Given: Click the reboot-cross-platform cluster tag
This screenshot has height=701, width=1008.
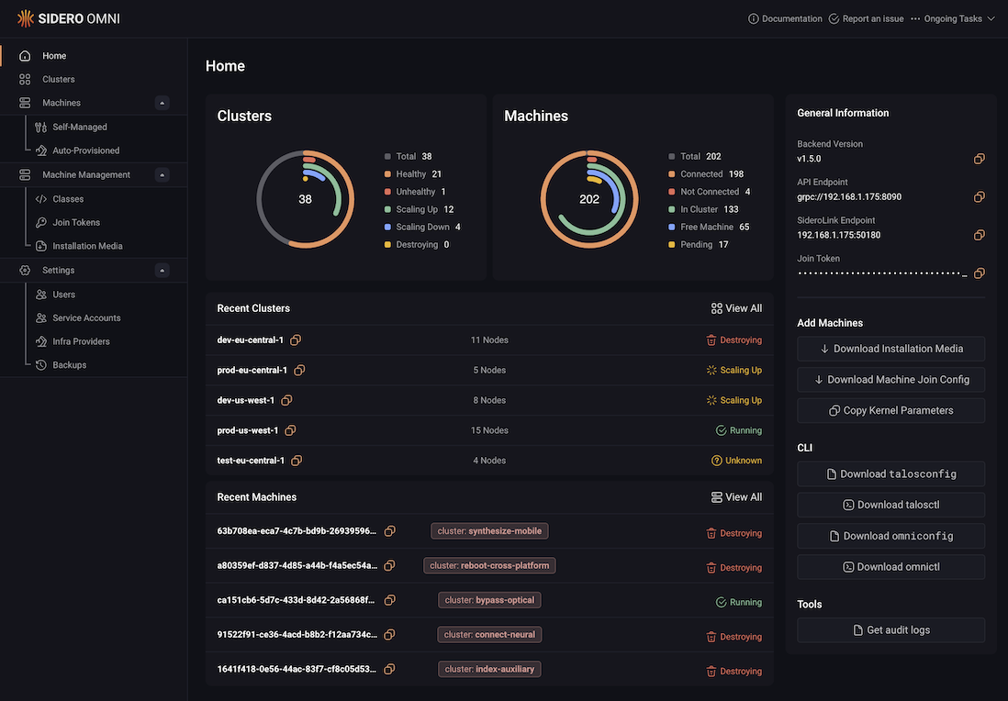Looking at the screenshot, I should [x=489, y=566].
